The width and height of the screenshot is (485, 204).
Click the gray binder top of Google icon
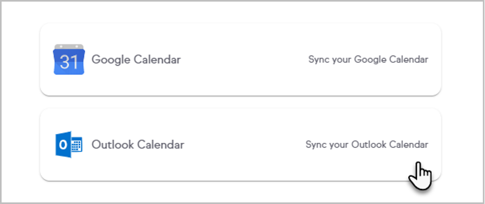(x=69, y=46)
